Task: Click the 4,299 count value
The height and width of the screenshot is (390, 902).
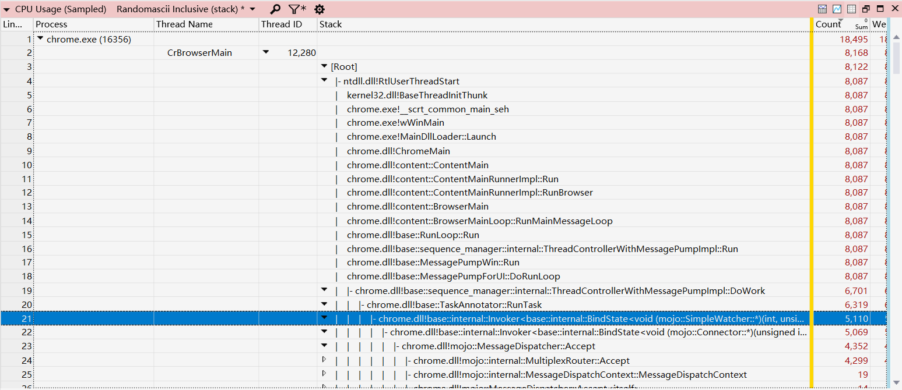Action: [856, 360]
